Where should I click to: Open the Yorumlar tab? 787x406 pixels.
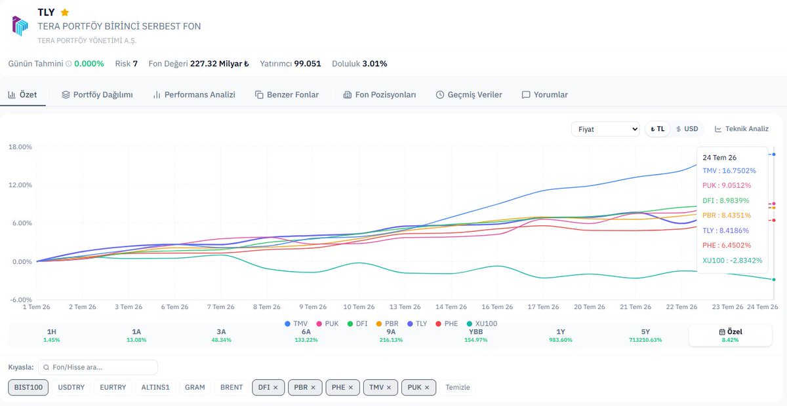click(x=544, y=95)
